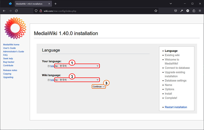Open the Pocket save icon
The image size is (204, 130).
(x=175, y=11)
